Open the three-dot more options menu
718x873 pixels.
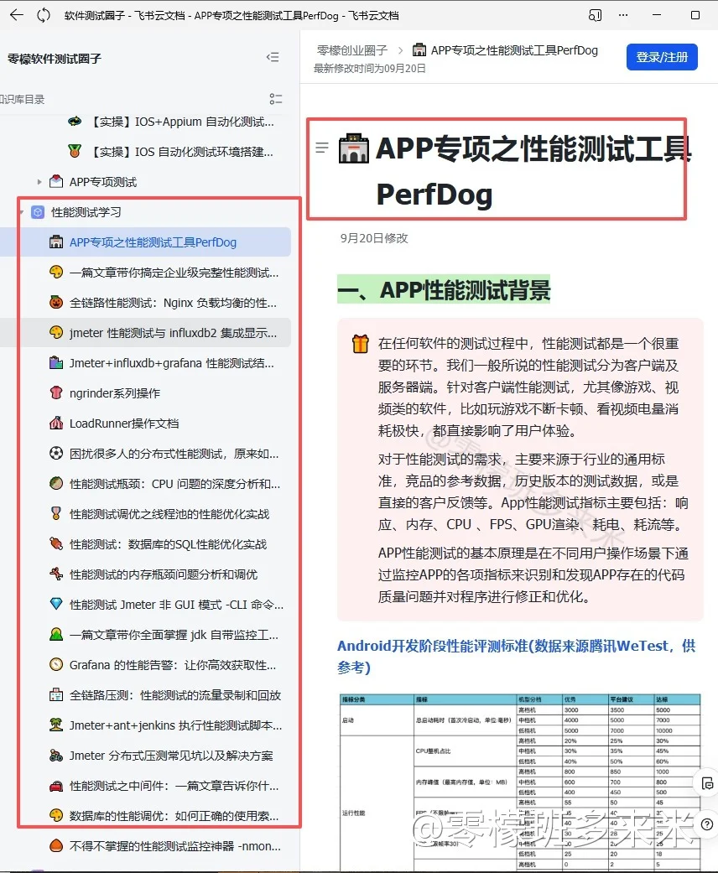coord(622,15)
